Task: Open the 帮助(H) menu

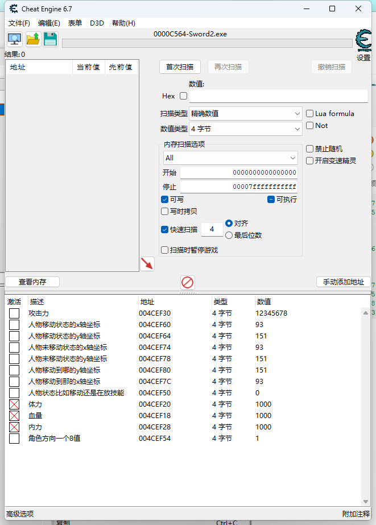Action: pos(123,23)
